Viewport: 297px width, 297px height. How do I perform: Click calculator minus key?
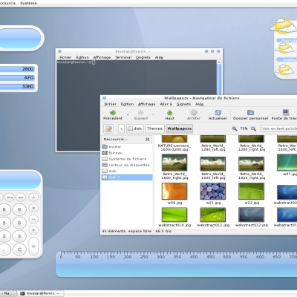click(x=33, y=219)
